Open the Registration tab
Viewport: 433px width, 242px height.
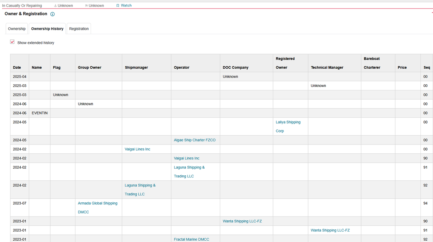click(79, 29)
